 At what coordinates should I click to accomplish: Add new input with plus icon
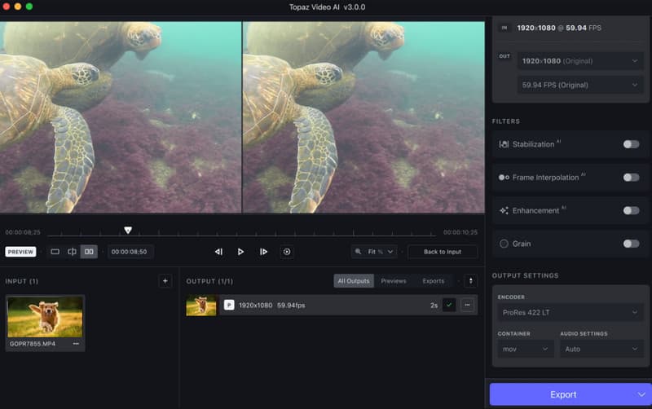click(x=165, y=281)
